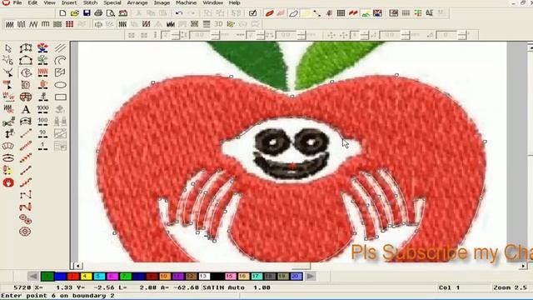533x300 pixels.
Task: Pick blue thread color 20
Action: click(x=296, y=276)
